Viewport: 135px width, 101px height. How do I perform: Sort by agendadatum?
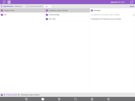(x=8, y=6)
